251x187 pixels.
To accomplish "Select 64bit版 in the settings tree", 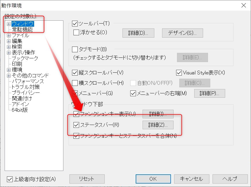I will (x=20, y=110).
